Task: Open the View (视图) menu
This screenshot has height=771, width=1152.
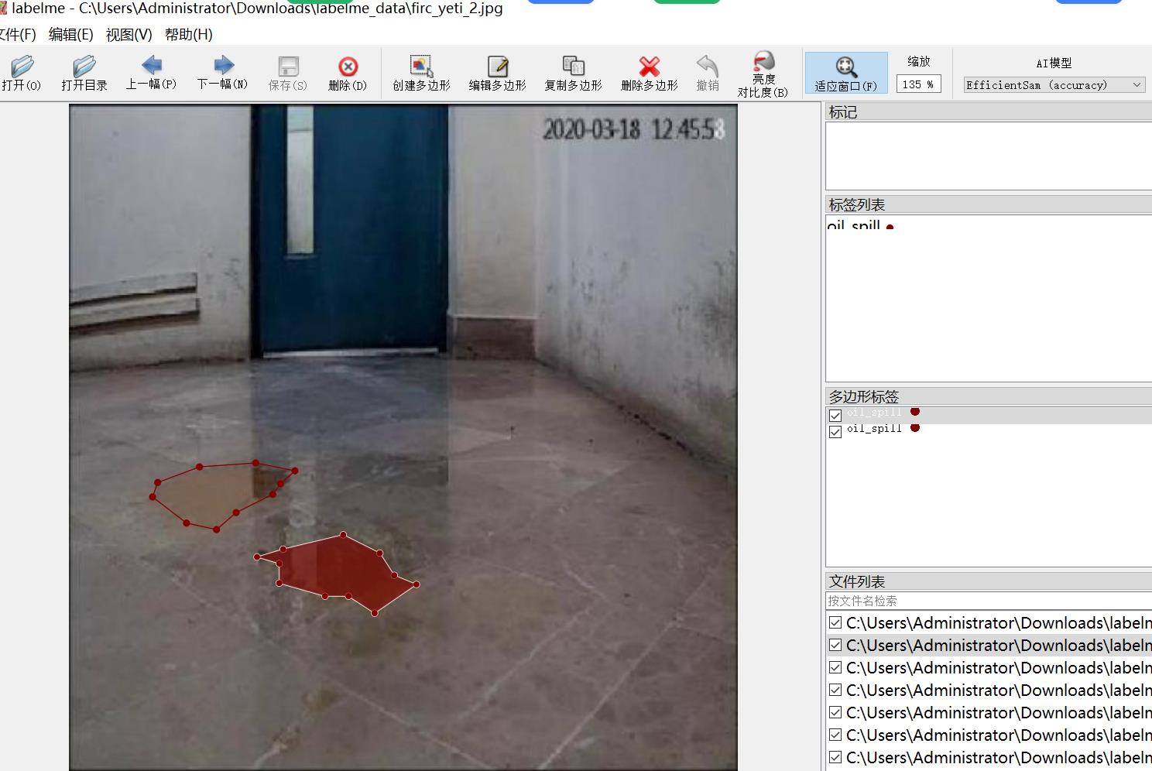Action: coord(129,35)
